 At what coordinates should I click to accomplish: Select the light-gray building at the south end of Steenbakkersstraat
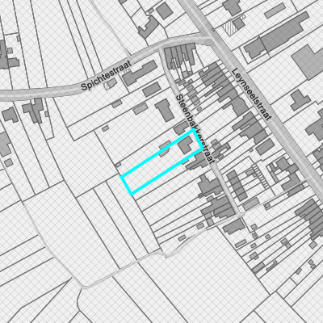pos(251,204)
